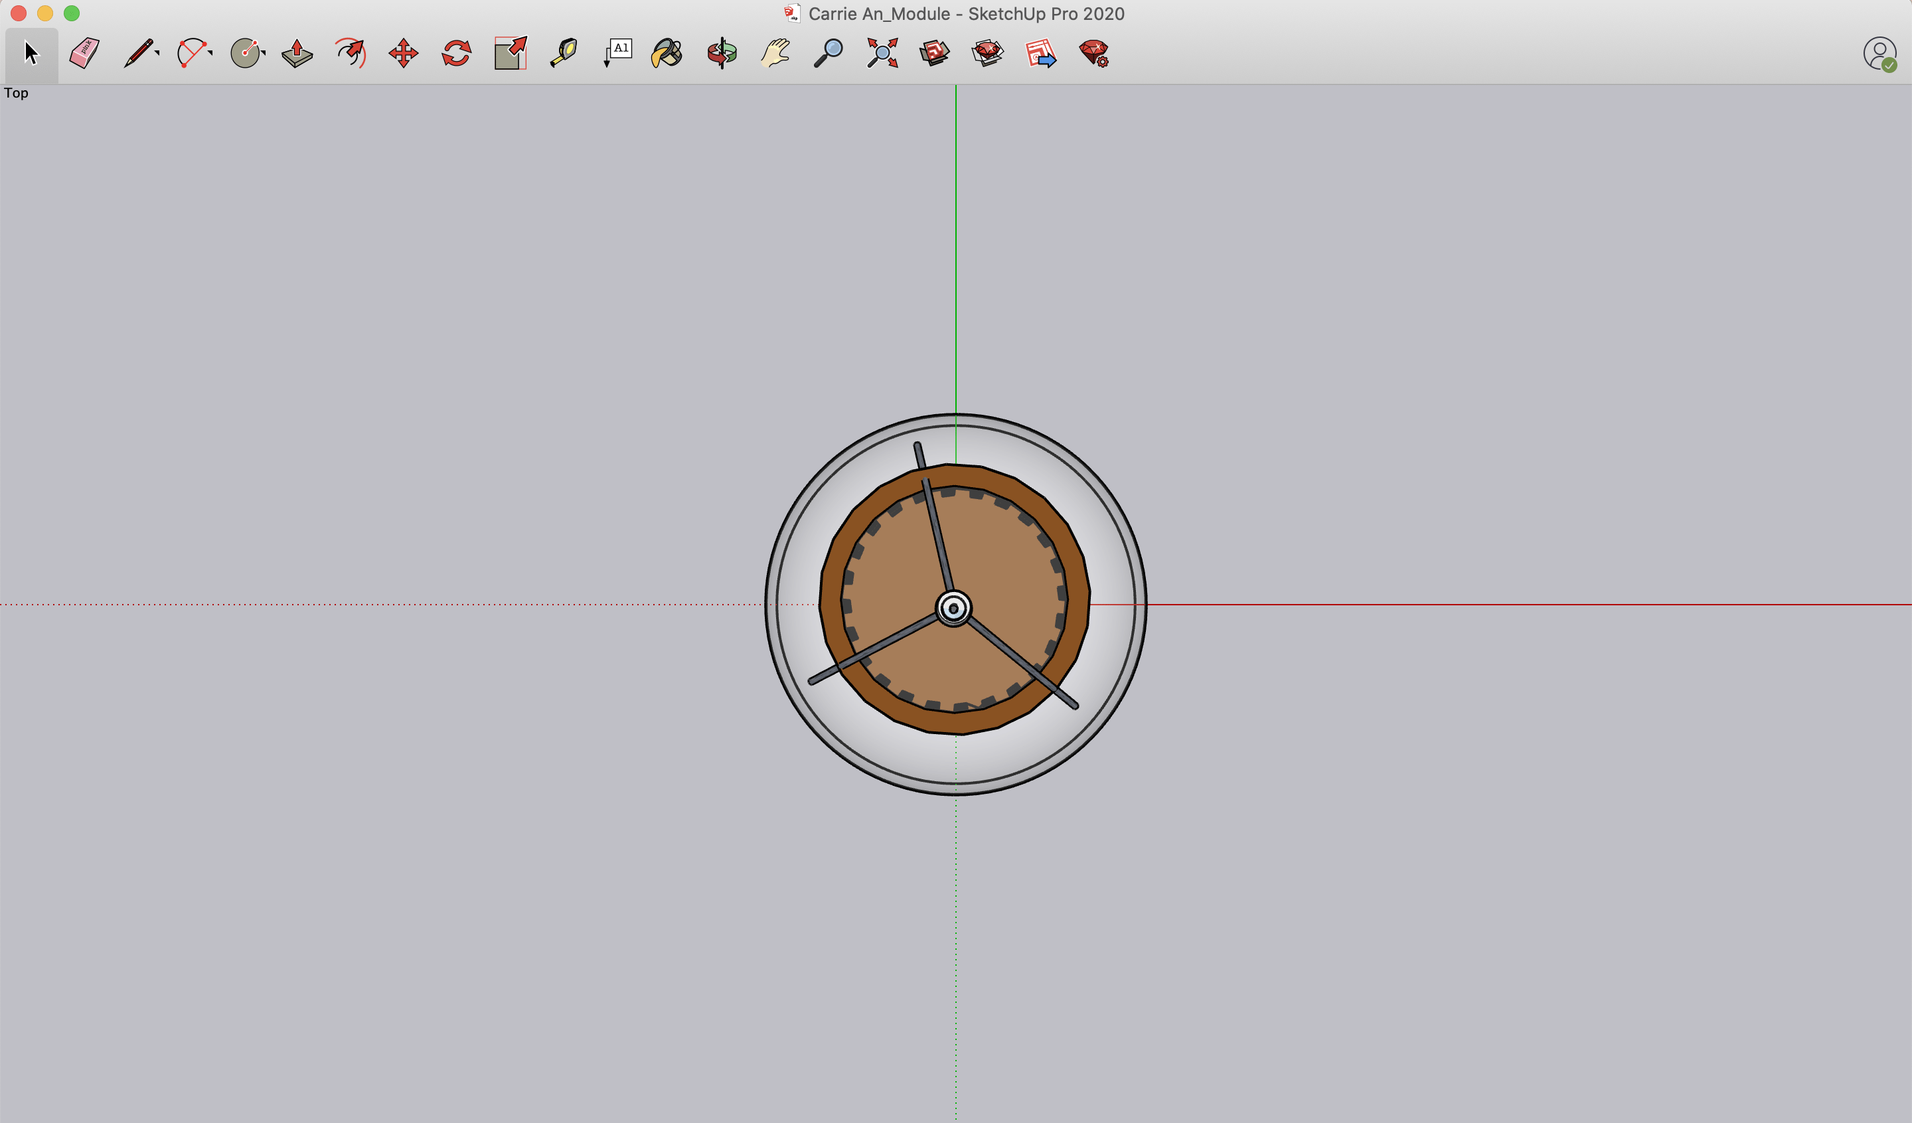Activate the Push/Pull tool
This screenshot has width=1912, height=1123.
tap(297, 54)
